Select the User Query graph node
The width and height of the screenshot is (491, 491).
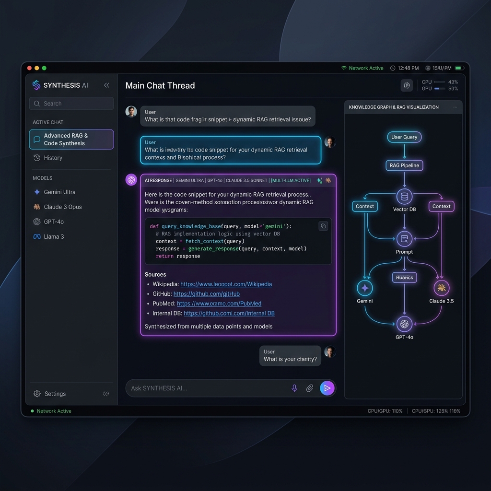click(404, 137)
